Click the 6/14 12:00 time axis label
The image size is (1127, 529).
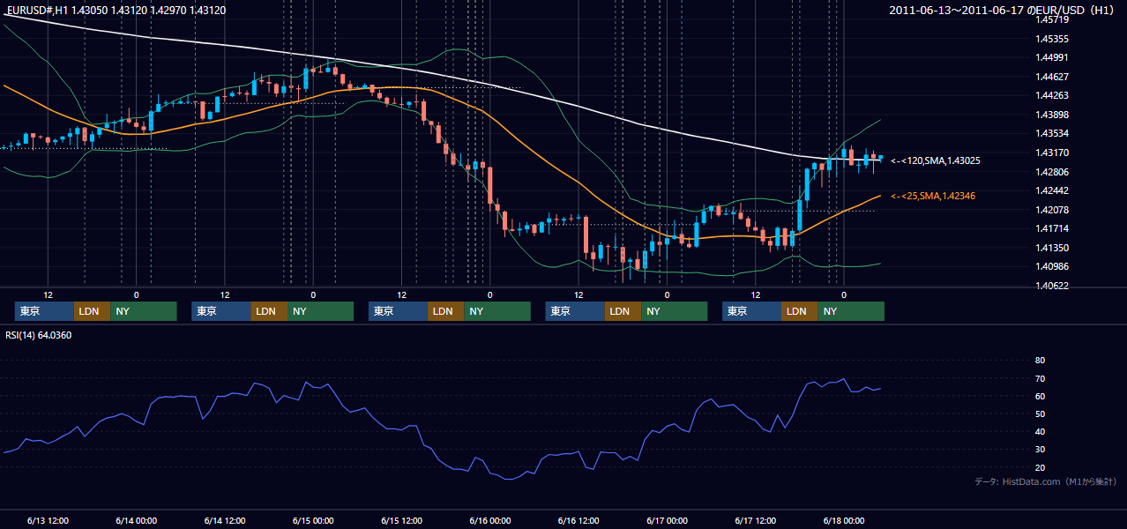click(225, 520)
